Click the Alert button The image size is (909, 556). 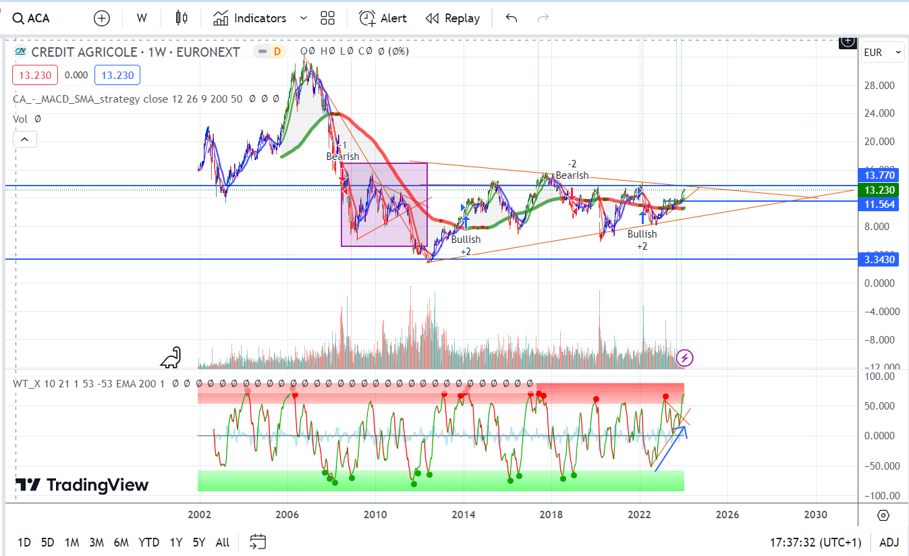point(383,18)
